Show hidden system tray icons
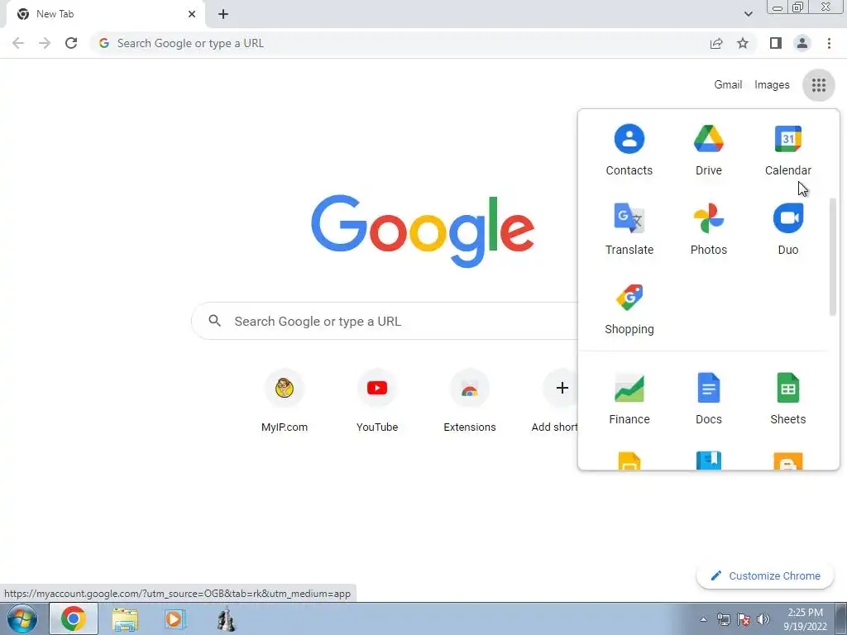This screenshot has height=635, width=847. 703,619
